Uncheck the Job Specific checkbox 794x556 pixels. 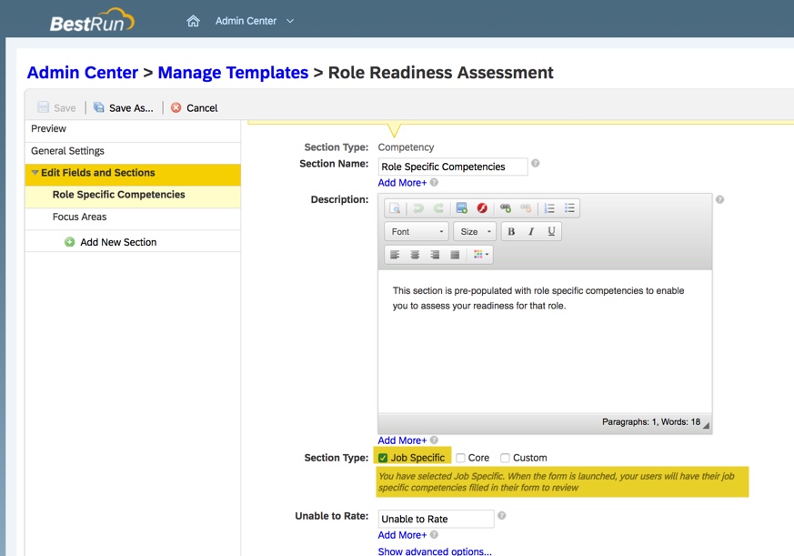[383, 458]
